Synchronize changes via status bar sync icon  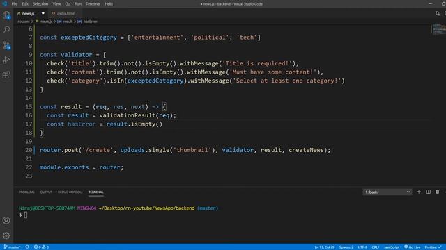[x=27, y=247]
